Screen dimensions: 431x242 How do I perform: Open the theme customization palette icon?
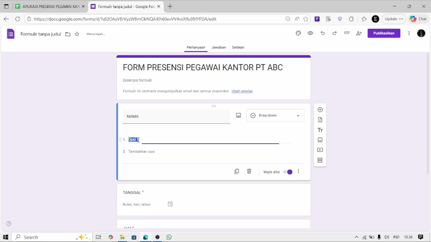(298, 33)
